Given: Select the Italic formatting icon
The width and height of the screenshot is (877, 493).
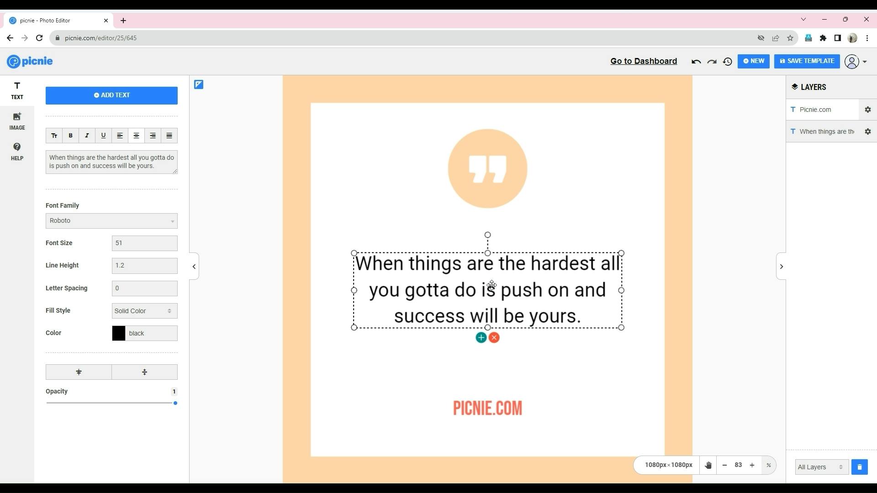Looking at the screenshot, I should tap(87, 136).
